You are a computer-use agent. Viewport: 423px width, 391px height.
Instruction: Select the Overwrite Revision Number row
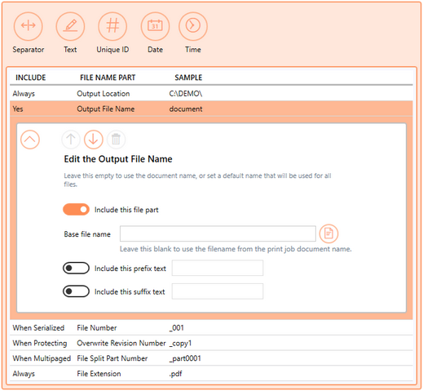[x=211, y=343]
